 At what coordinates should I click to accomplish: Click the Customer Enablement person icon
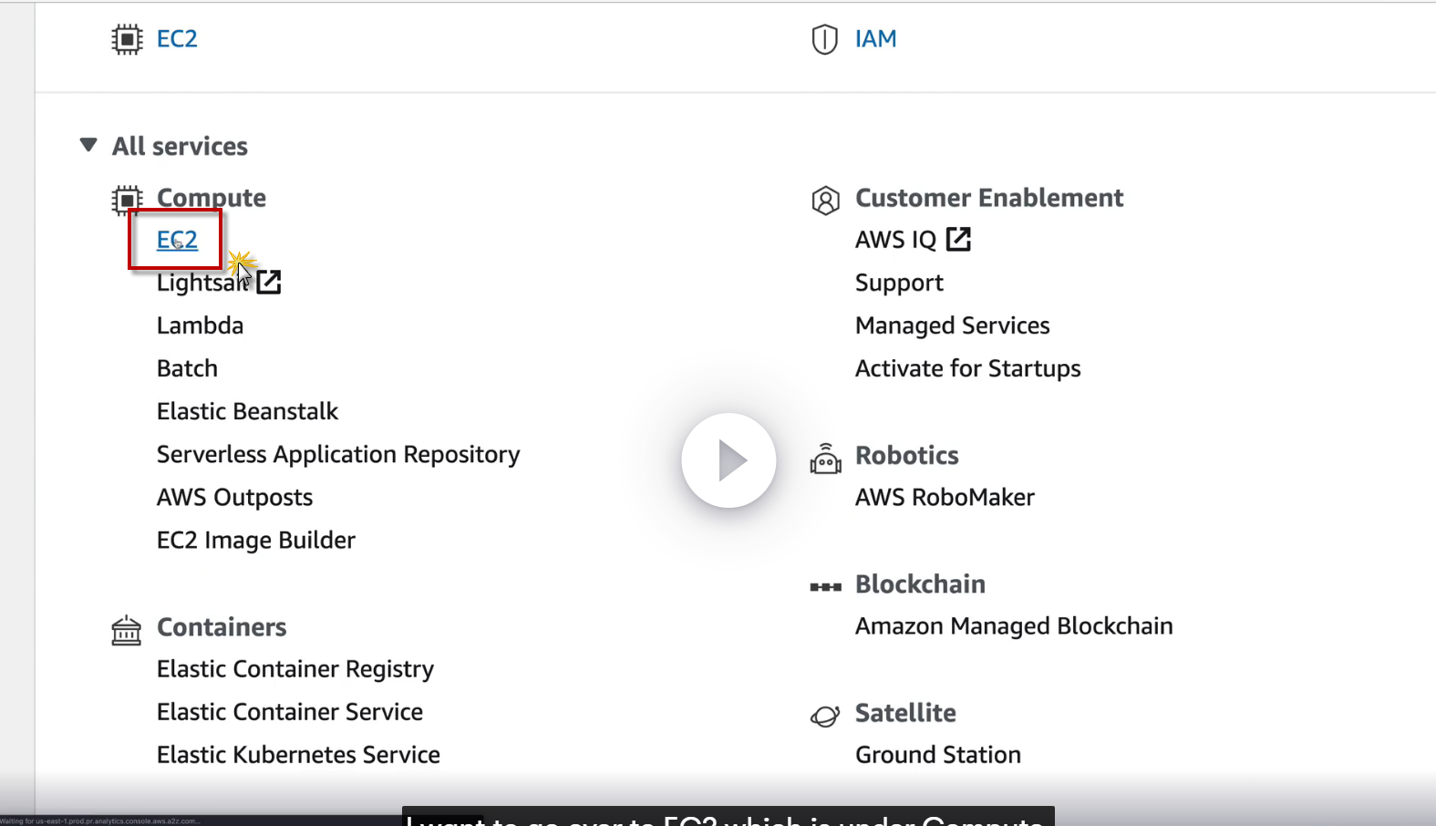pyautogui.click(x=825, y=200)
